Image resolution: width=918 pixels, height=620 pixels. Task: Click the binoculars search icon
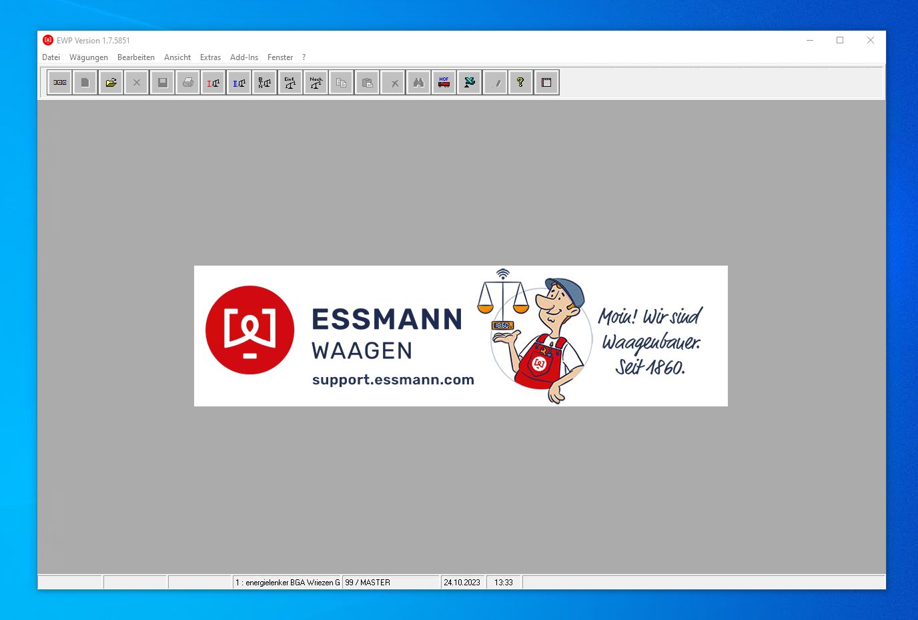(x=418, y=83)
